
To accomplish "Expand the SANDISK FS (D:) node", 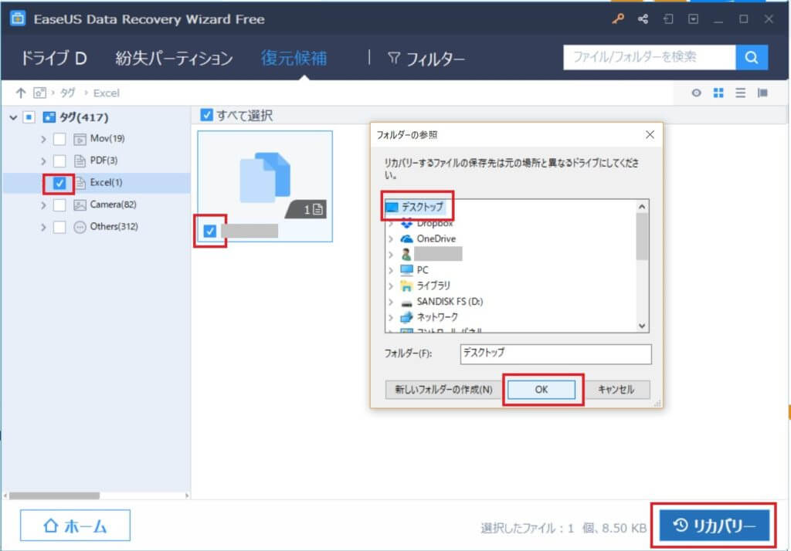I will (x=391, y=302).
